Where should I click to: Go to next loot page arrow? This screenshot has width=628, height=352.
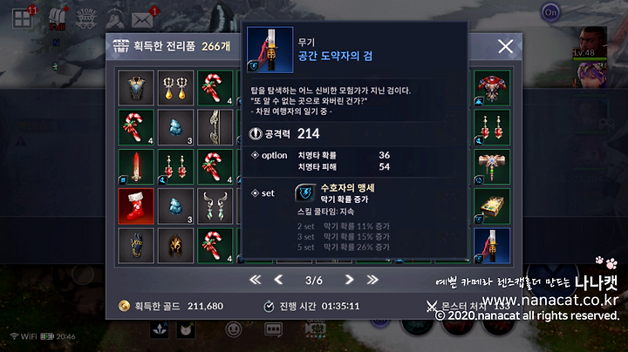pos(349,280)
